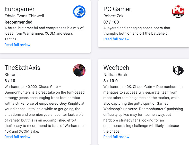This screenshot has height=145, width=189.
Task: Click the Recommended rating text
Action: [19, 22]
